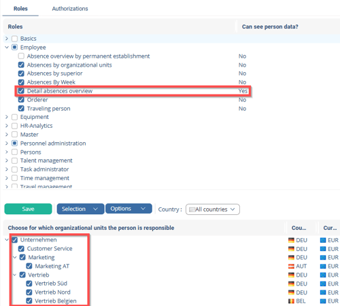Screen dimensions: 340x306
Task: Enable Absence overview by permanent establishment checkbox
Action: [x=21, y=56]
